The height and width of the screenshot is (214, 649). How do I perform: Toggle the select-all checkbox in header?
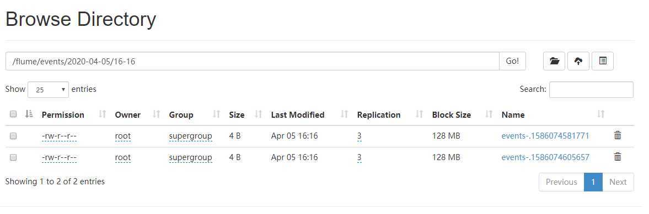click(x=13, y=114)
